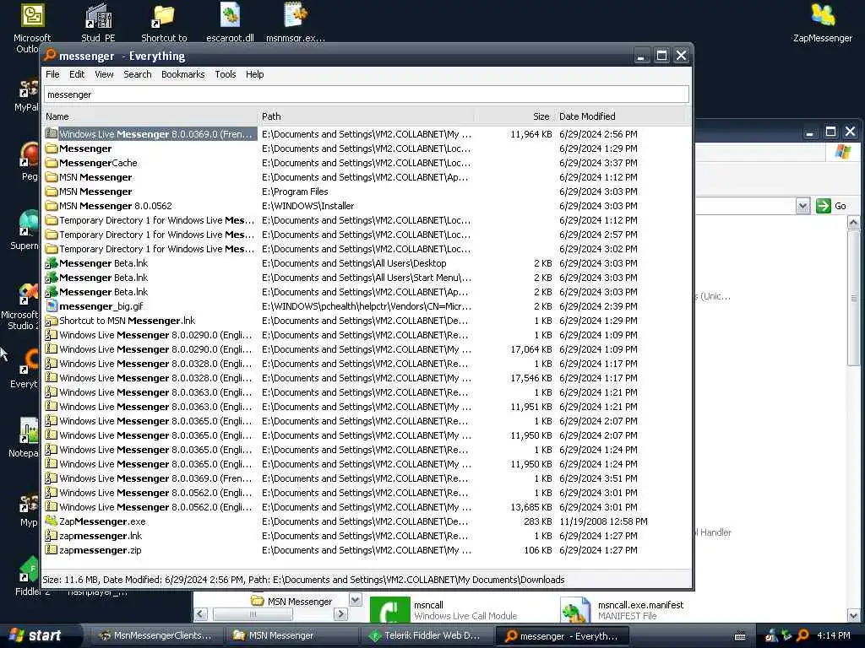
Task: Sort results by the Path column header
Action: [366, 116]
